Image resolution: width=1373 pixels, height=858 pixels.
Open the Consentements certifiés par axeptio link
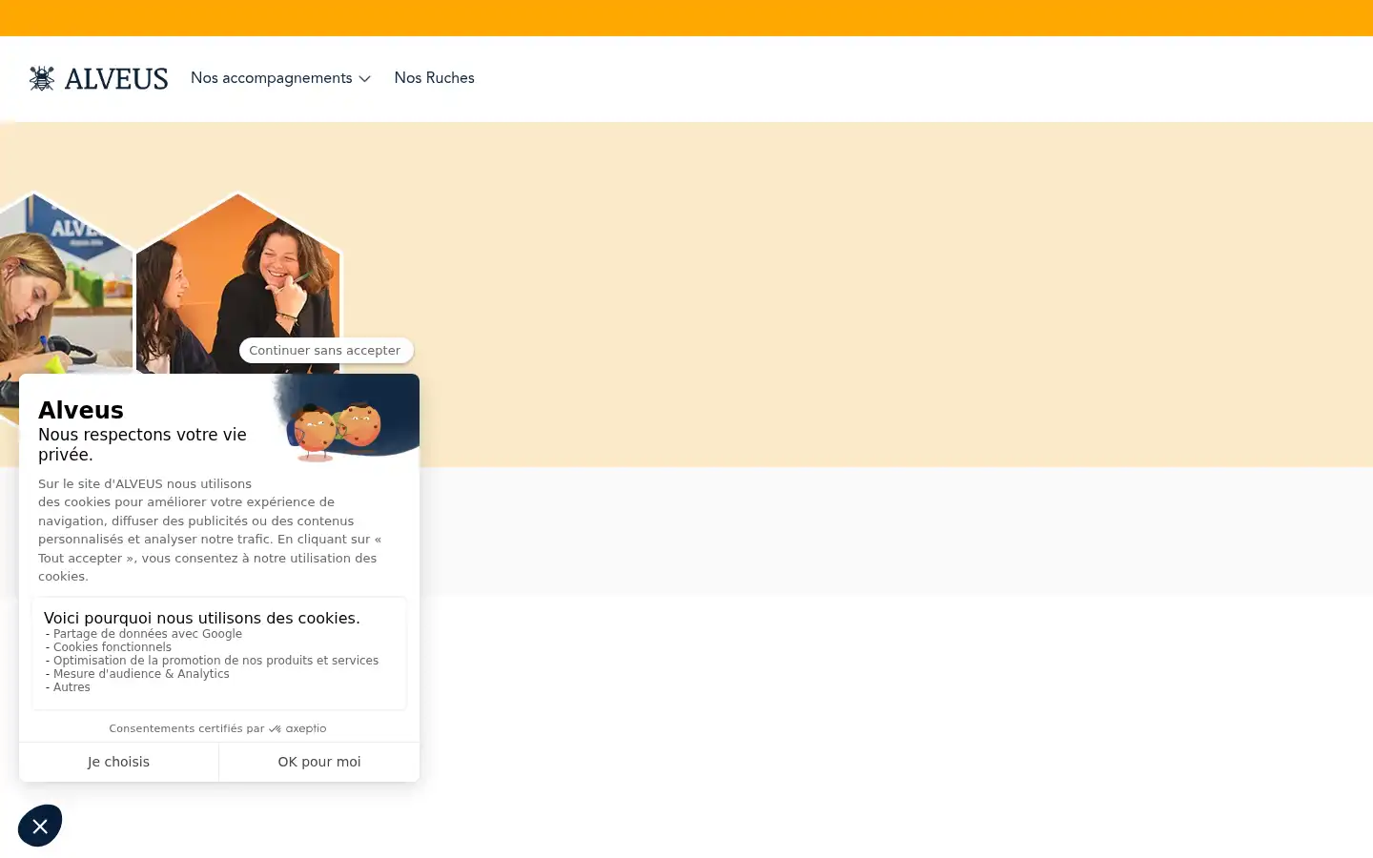pyautogui.click(x=217, y=728)
